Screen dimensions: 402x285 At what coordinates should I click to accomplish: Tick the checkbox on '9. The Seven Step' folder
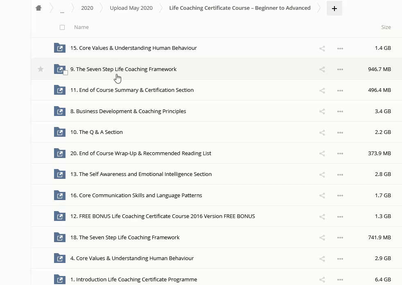tap(65, 73)
